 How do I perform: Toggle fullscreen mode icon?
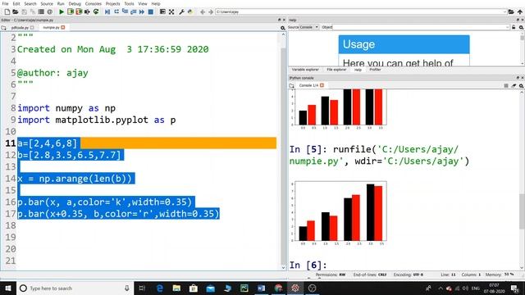coord(171,12)
